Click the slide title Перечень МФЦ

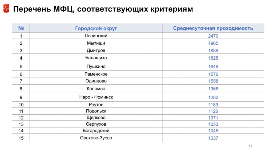[103, 9]
